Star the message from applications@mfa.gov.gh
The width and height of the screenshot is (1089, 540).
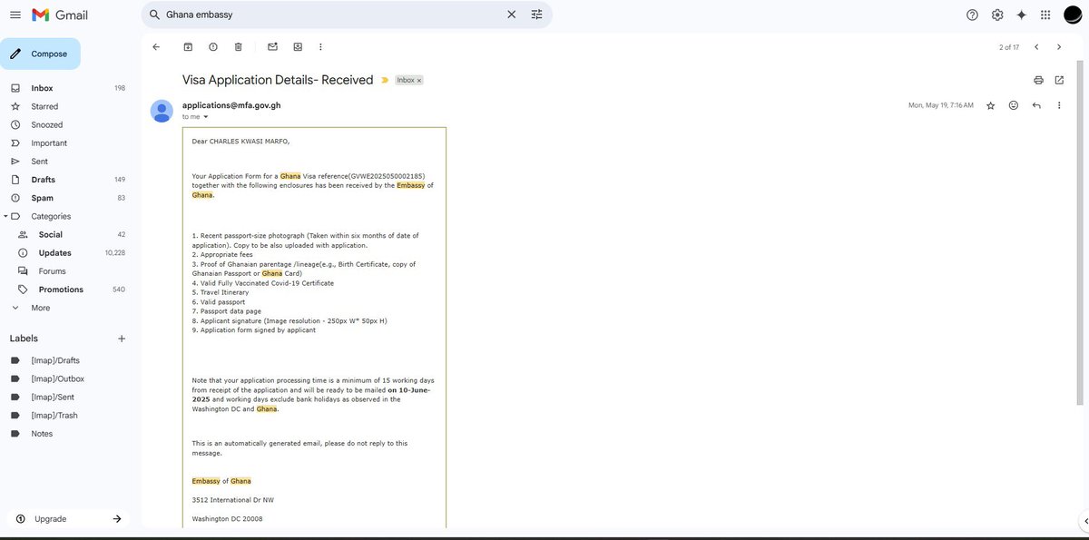pyautogui.click(x=990, y=105)
